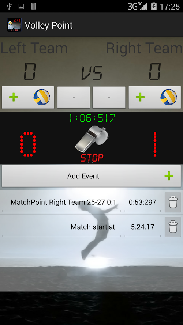The height and width of the screenshot is (325, 183).
Task: Delete the Match start at event
Action: [173, 227]
